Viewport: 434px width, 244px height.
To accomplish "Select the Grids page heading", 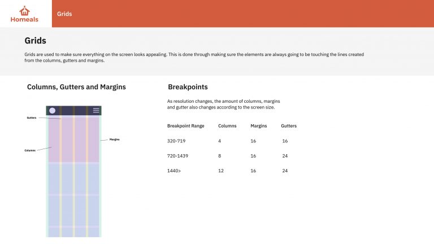I will coord(35,41).
